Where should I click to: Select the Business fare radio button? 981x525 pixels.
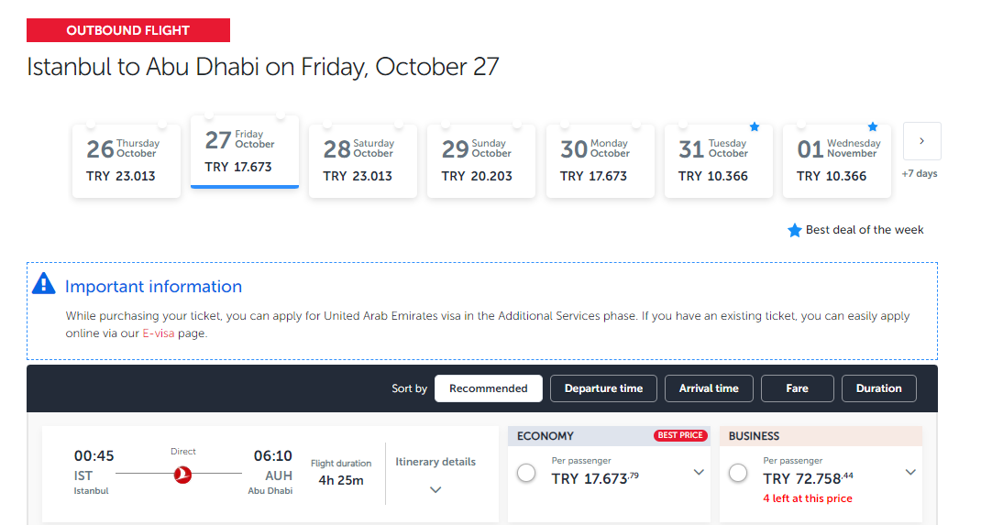point(738,473)
